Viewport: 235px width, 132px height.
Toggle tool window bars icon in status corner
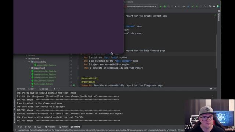pyautogui.click(x=15, y=130)
